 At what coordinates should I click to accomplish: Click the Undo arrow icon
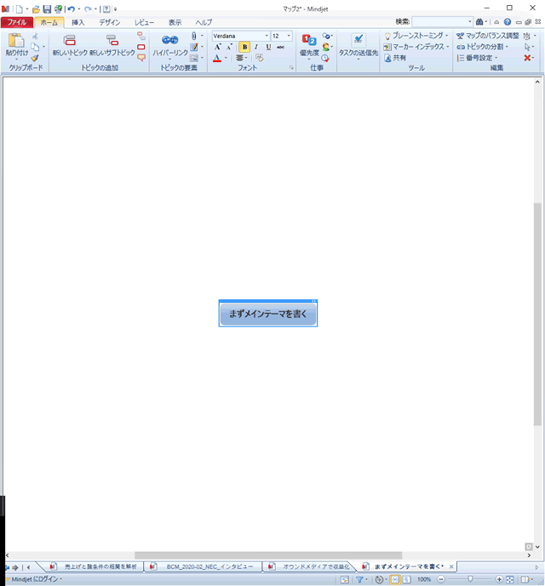point(70,9)
